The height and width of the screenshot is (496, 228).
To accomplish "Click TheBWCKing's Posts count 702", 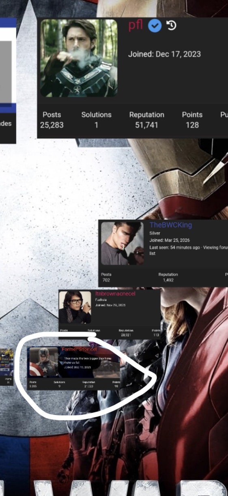I will coord(106,280).
